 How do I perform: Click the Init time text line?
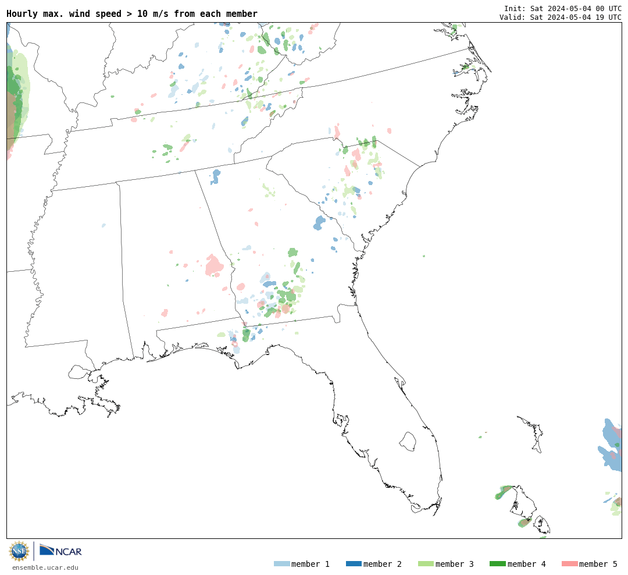tap(563, 8)
